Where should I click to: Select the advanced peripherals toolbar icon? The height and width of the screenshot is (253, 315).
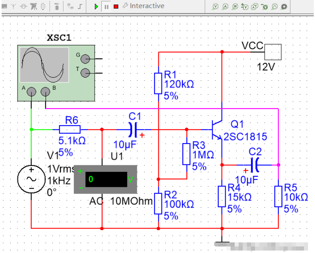pyautogui.click(x=4, y=7)
